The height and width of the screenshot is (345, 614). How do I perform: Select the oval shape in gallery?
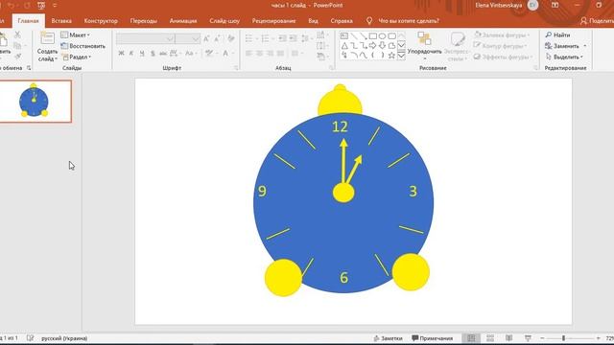tap(382, 36)
